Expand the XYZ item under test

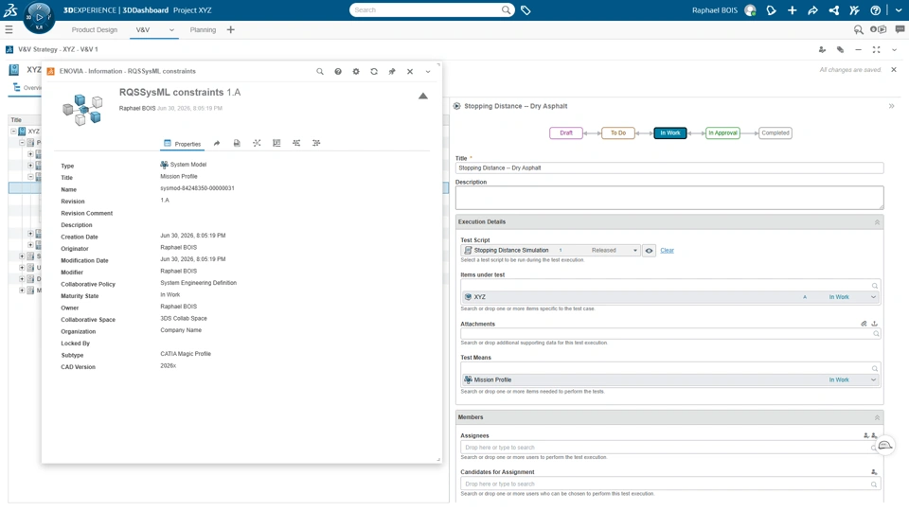873,297
